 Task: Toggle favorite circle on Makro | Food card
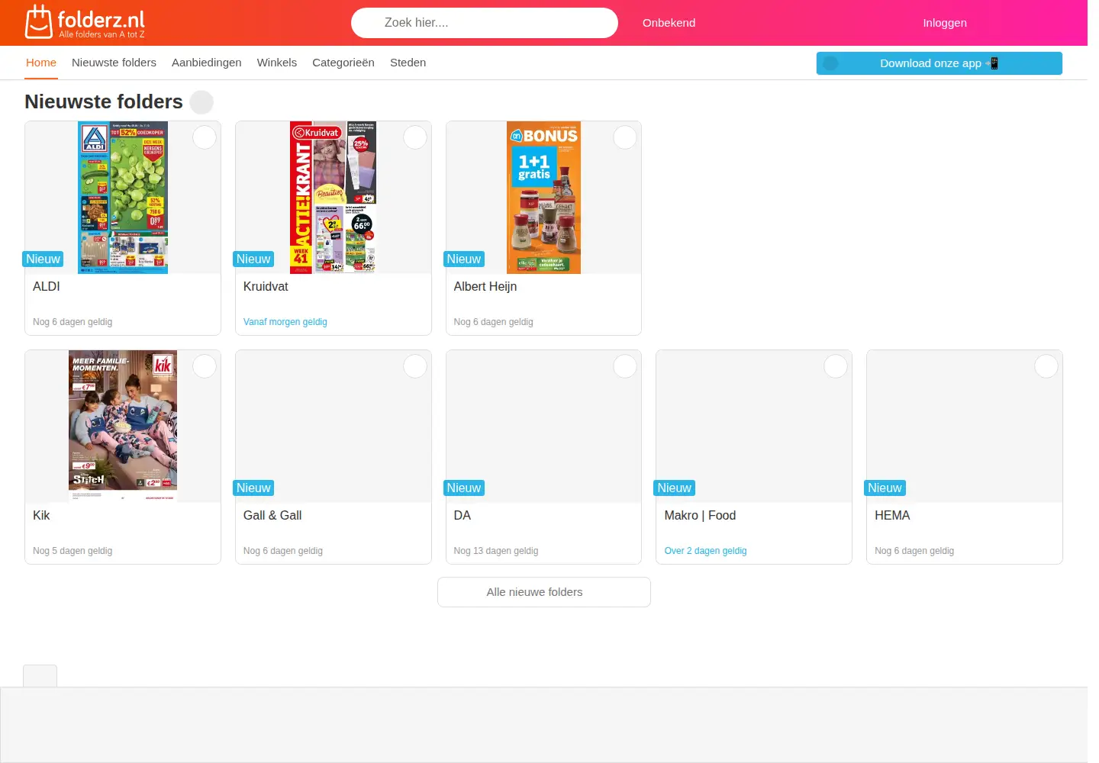coord(836,366)
